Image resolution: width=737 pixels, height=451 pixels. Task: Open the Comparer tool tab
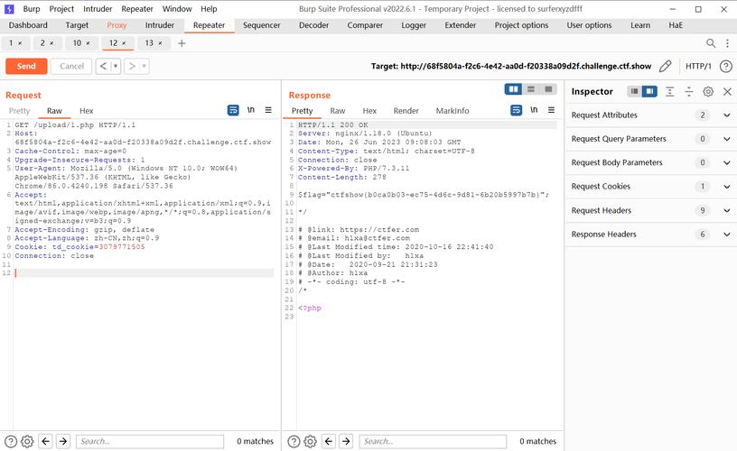(365, 25)
